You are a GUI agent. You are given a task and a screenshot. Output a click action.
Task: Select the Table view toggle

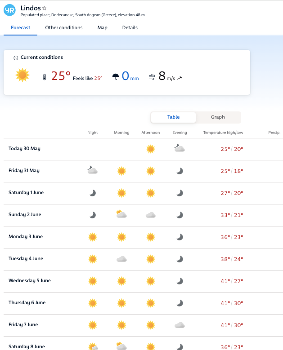173,117
